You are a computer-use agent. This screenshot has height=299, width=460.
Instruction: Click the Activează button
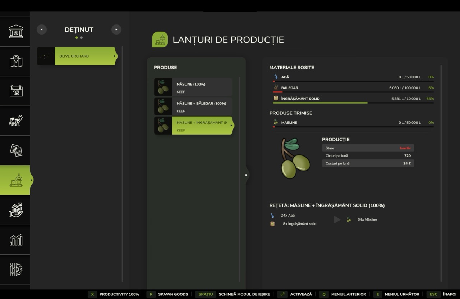pyautogui.click(x=295, y=294)
